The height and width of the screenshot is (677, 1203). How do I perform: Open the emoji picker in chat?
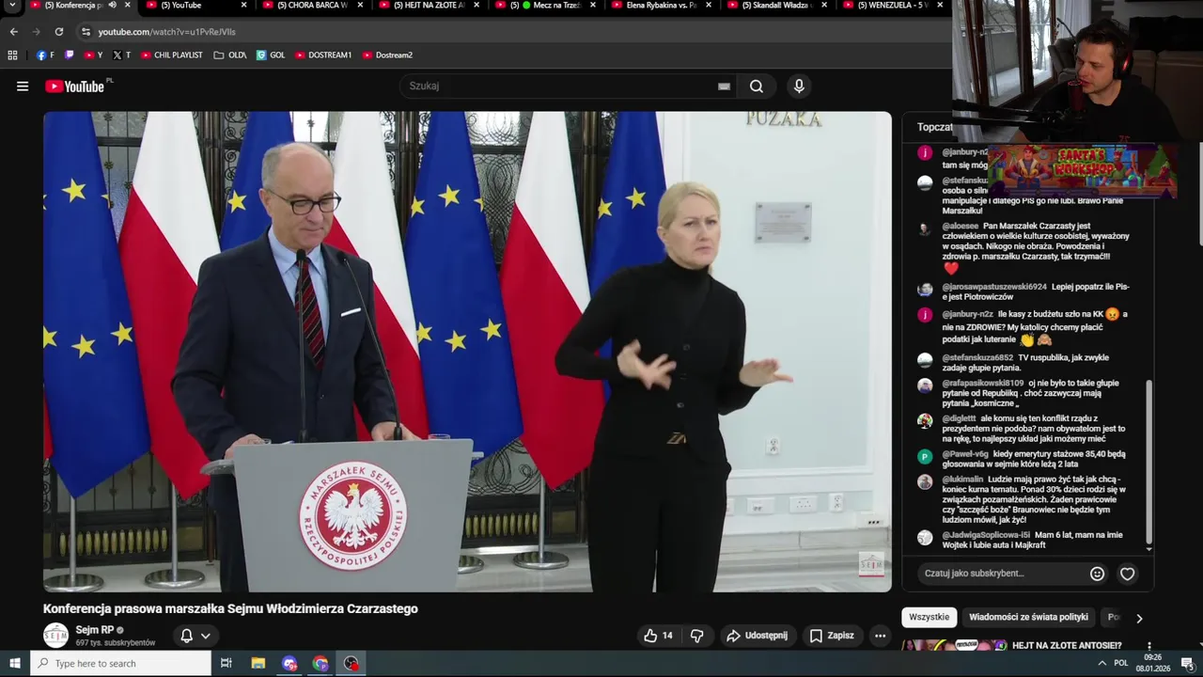pyautogui.click(x=1097, y=574)
